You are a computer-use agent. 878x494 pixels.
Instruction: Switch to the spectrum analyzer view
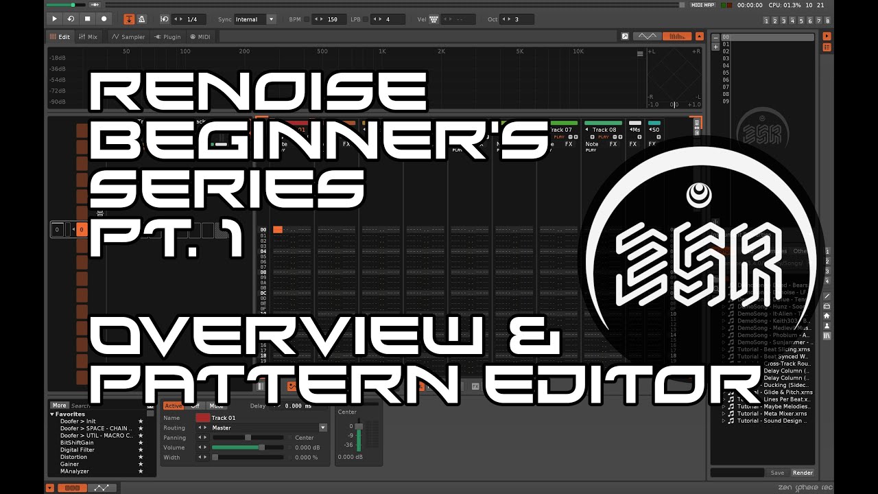(677, 36)
